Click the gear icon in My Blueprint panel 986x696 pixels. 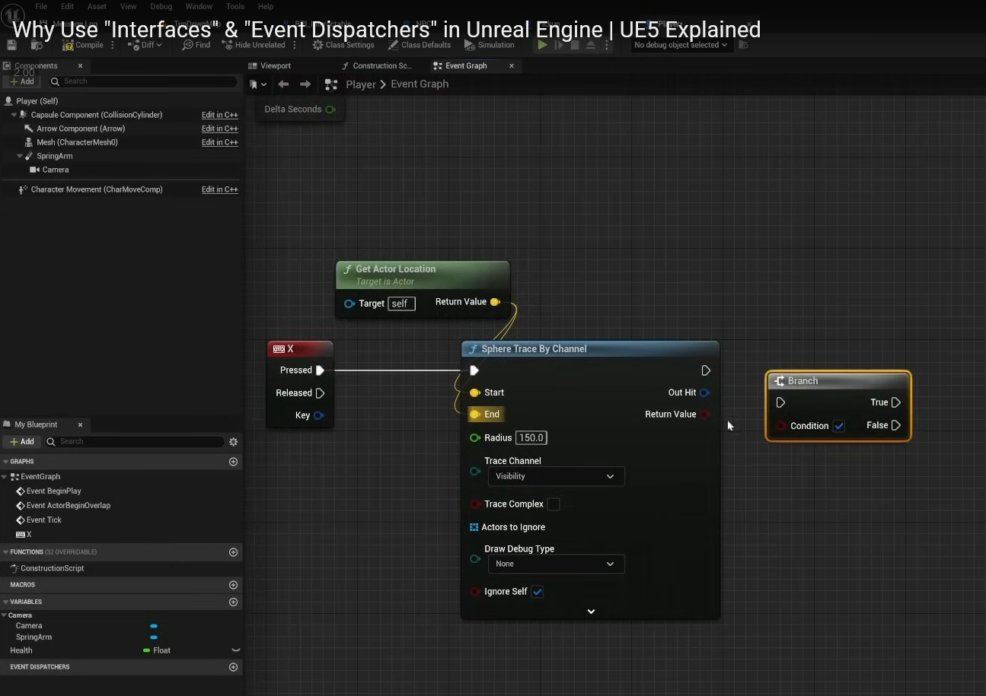pyautogui.click(x=233, y=442)
